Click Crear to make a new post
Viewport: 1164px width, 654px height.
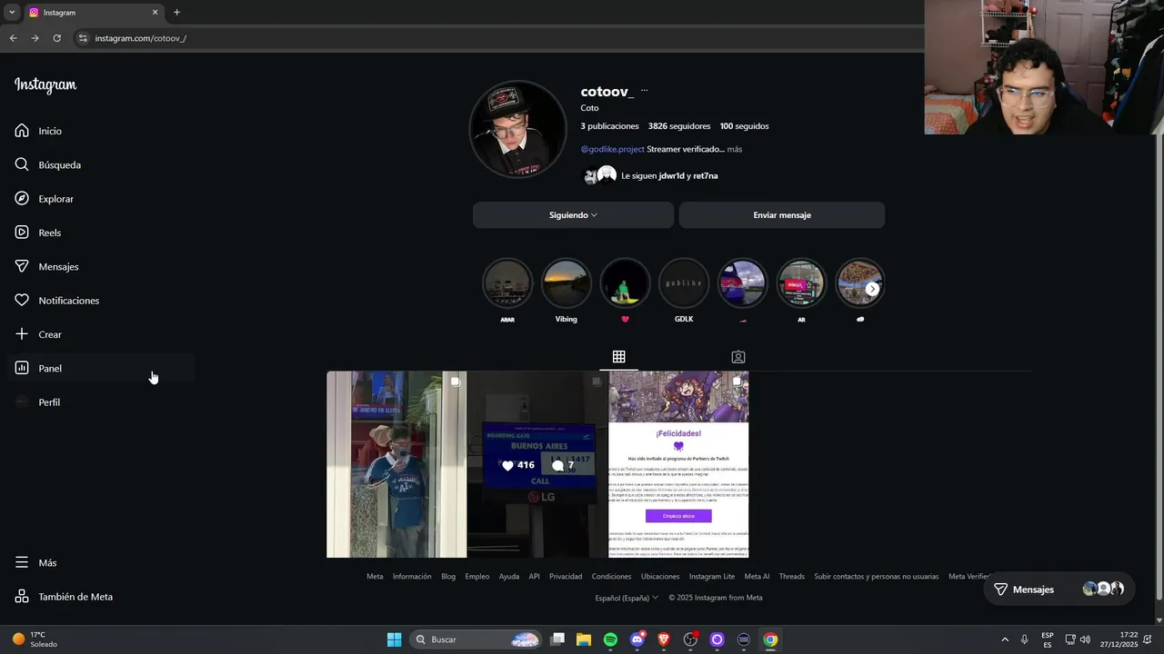pos(38,334)
